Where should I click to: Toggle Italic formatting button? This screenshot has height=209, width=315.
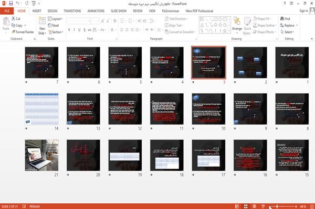click(x=74, y=30)
